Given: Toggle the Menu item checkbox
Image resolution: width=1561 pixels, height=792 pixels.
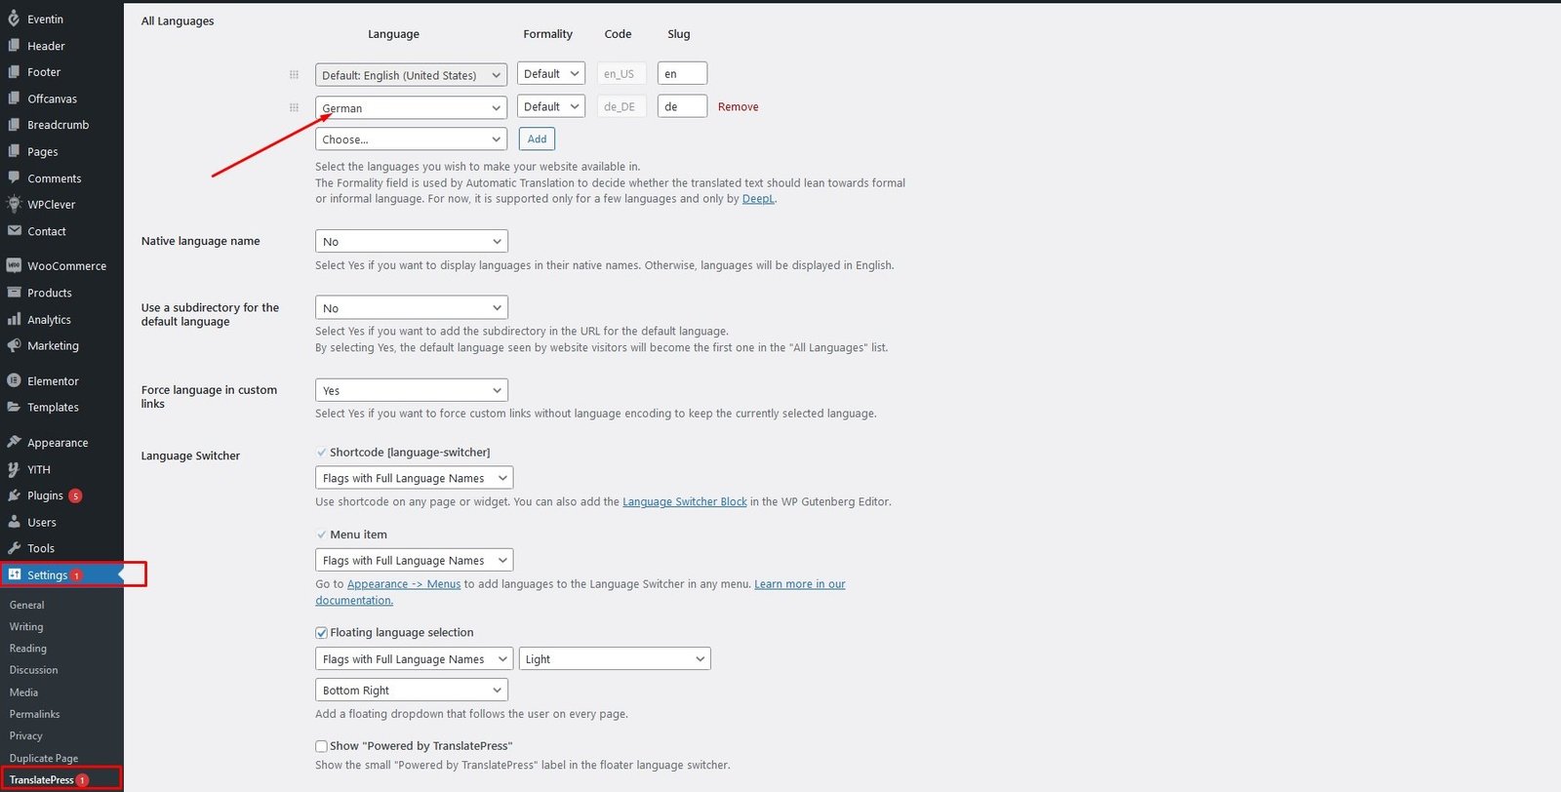Looking at the screenshot, I should 321,535.
